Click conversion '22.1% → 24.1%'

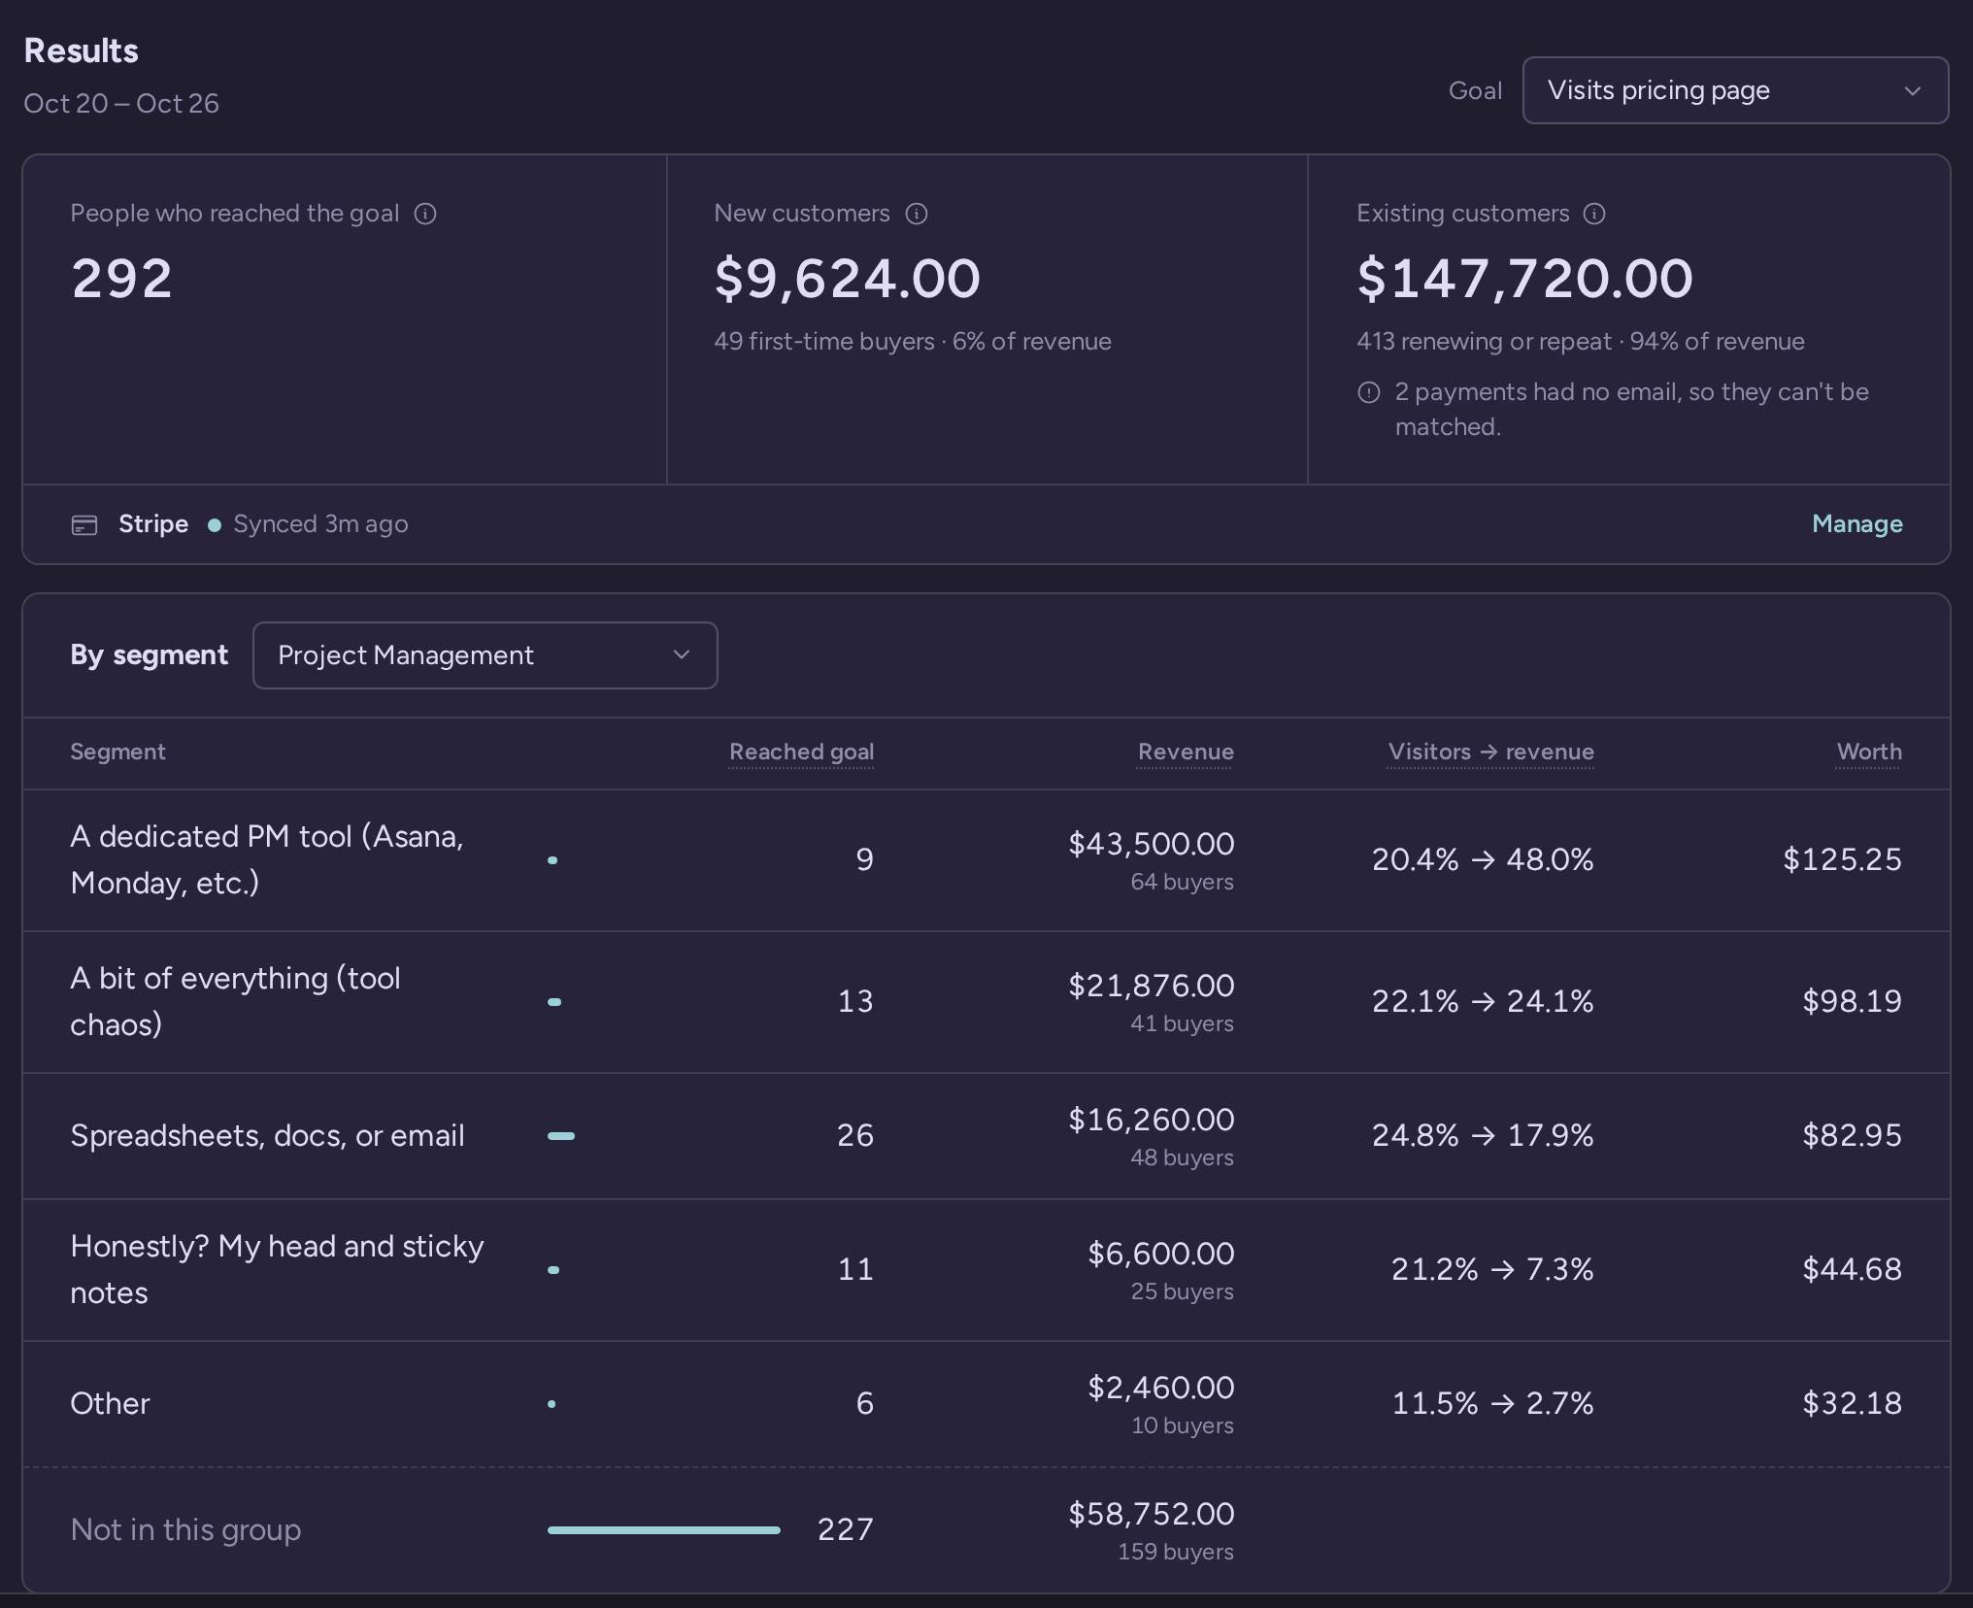point(1483,1001)
